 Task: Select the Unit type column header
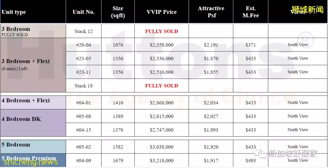[x=14, y=12]
